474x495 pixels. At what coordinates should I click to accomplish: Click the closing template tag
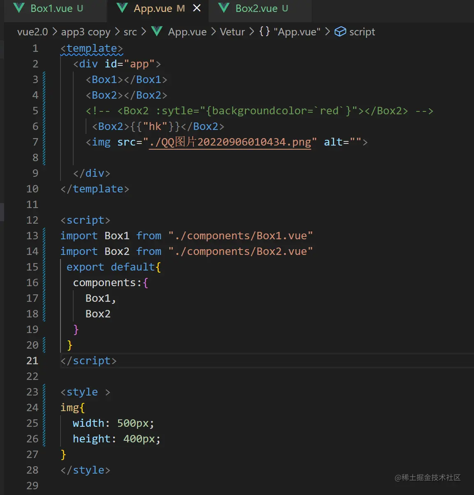[x=95, y=189]
